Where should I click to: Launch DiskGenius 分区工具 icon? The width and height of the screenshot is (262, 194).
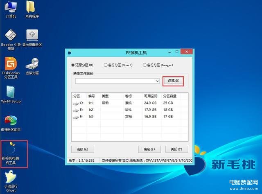(11, 64)
